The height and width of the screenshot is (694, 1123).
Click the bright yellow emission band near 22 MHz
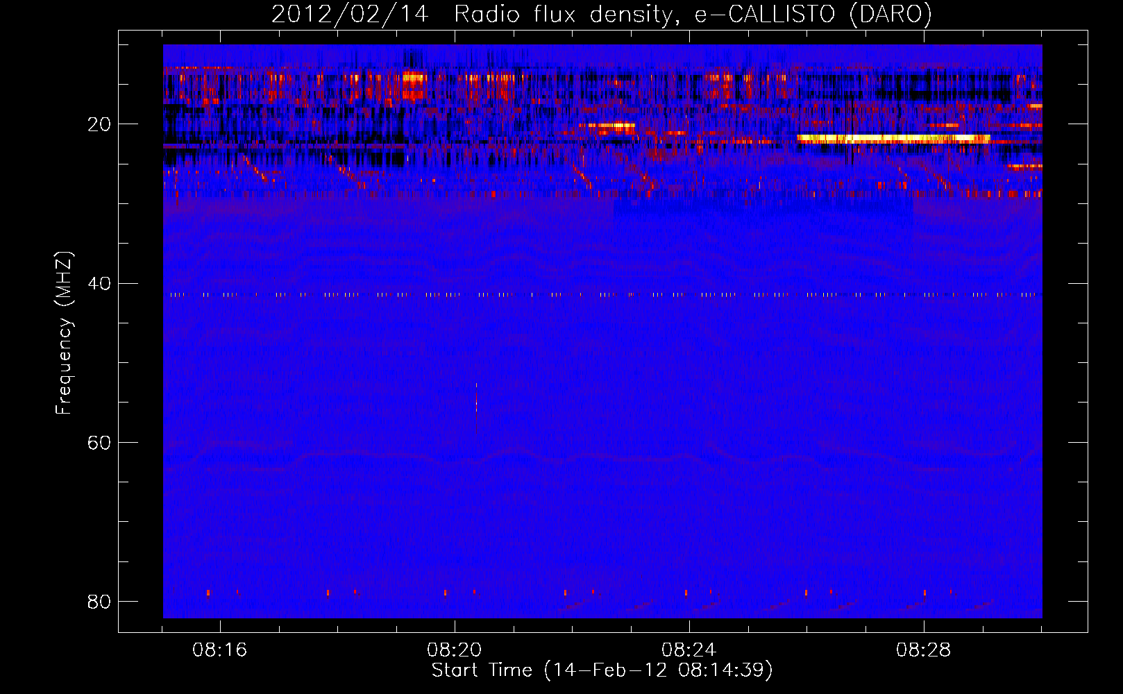click(x=894, y=139)
